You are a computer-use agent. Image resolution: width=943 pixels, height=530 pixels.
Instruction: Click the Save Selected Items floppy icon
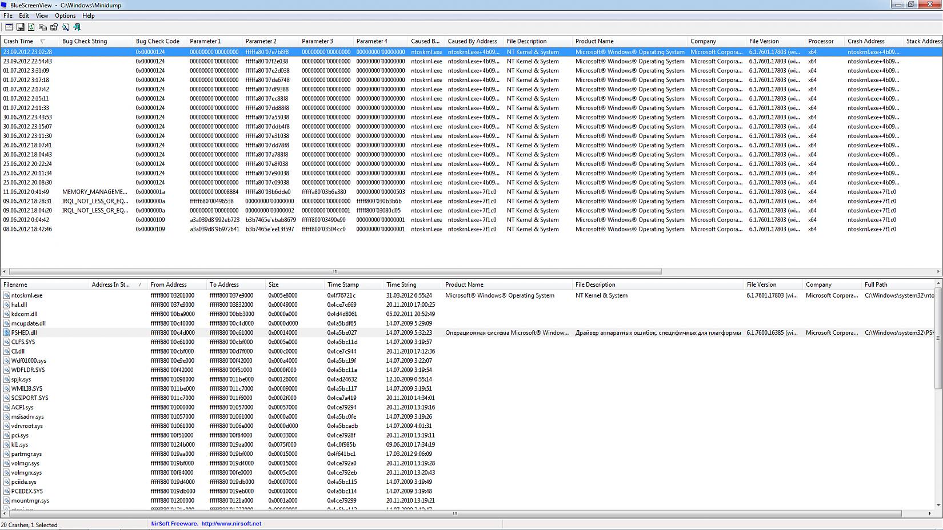[x=20, y=27]
